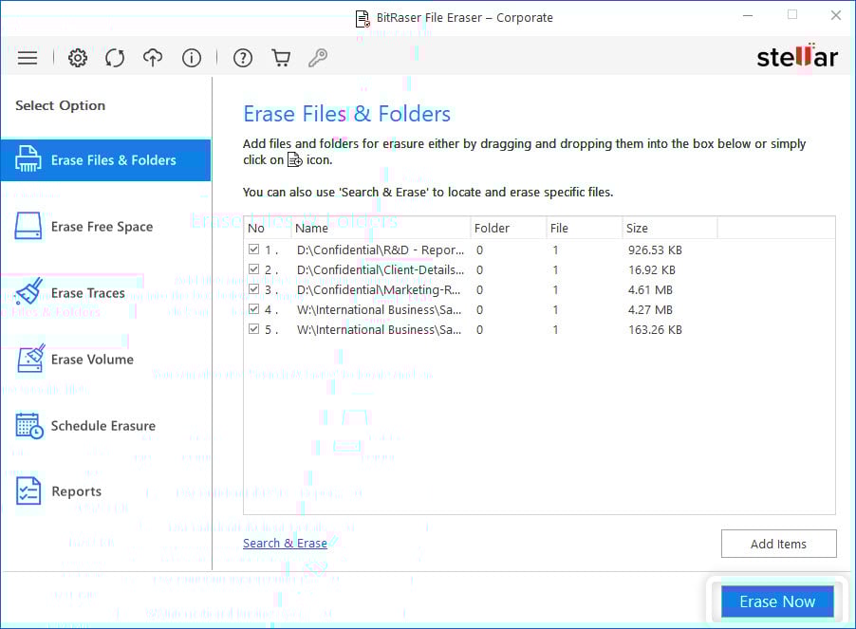Click the Add Items button
Screen dimensions: 856x629
(x=778, y=544)
